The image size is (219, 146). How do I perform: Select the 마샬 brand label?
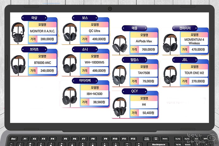tap(34, 18)
